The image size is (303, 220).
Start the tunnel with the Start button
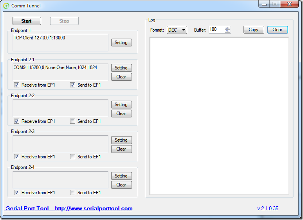pyautogui.click(x=27, y=21)
